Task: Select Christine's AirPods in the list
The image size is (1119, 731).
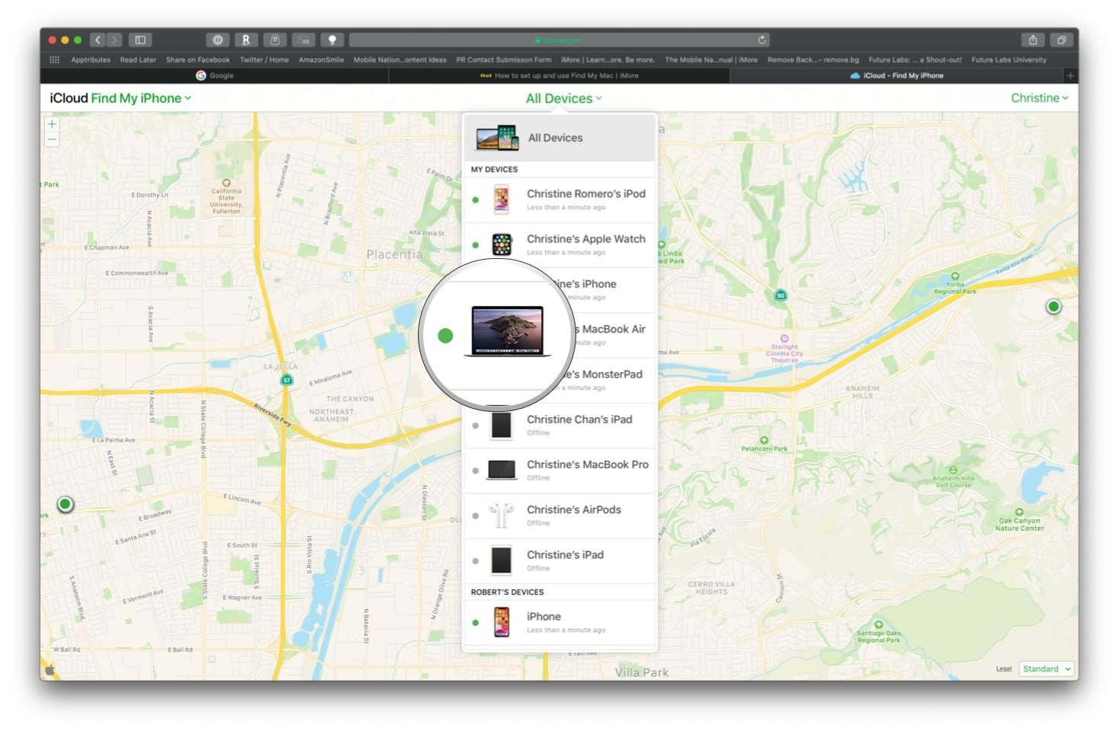Action: pos(559,516)
